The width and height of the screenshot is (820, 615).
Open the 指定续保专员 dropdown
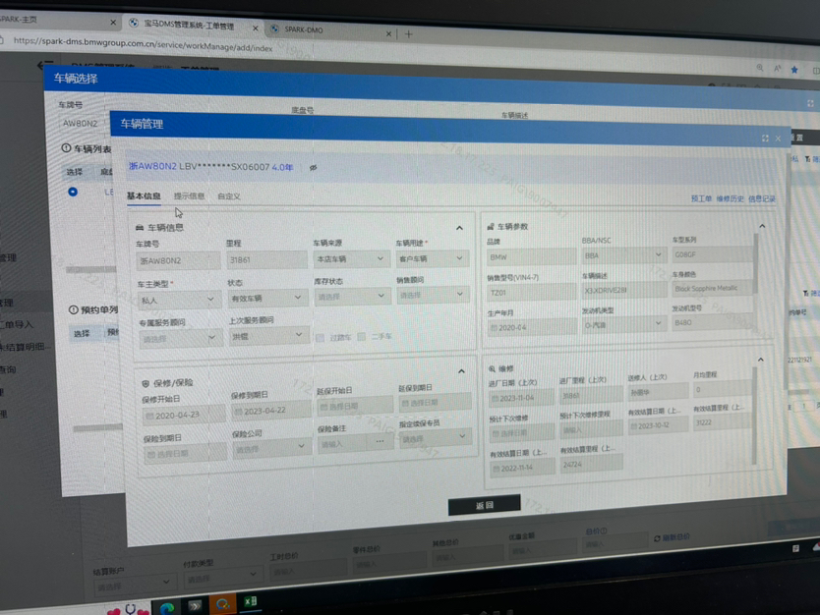pyautogui.click(x=435, y=438)
